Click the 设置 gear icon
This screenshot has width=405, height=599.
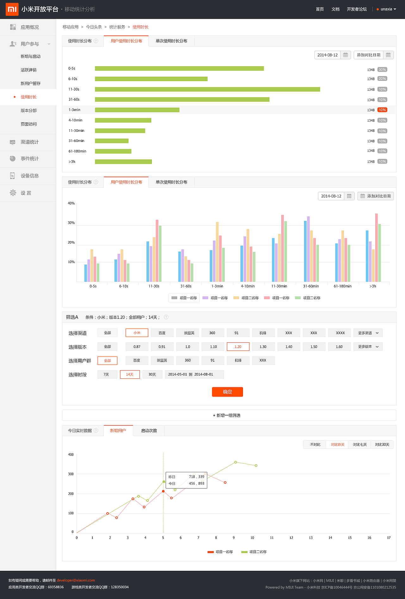point(13,193)
